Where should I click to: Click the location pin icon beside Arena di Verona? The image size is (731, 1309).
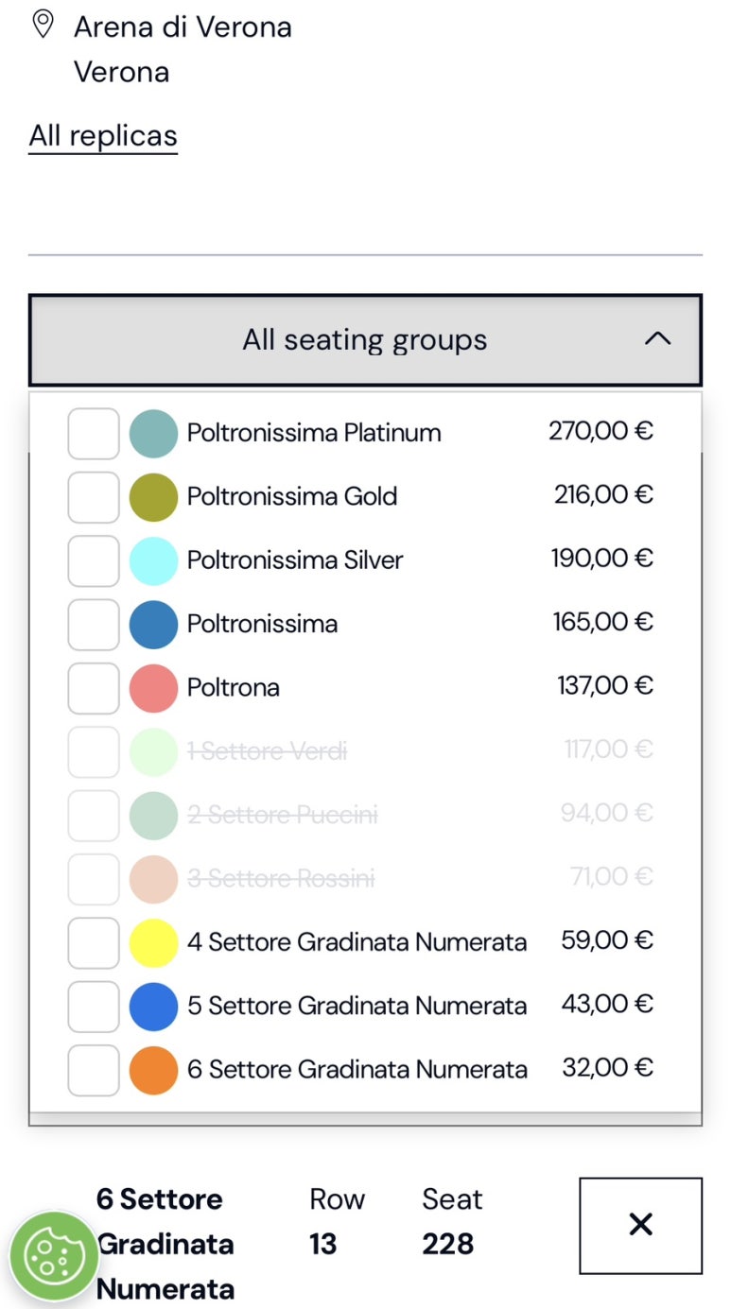click(43, 25)
